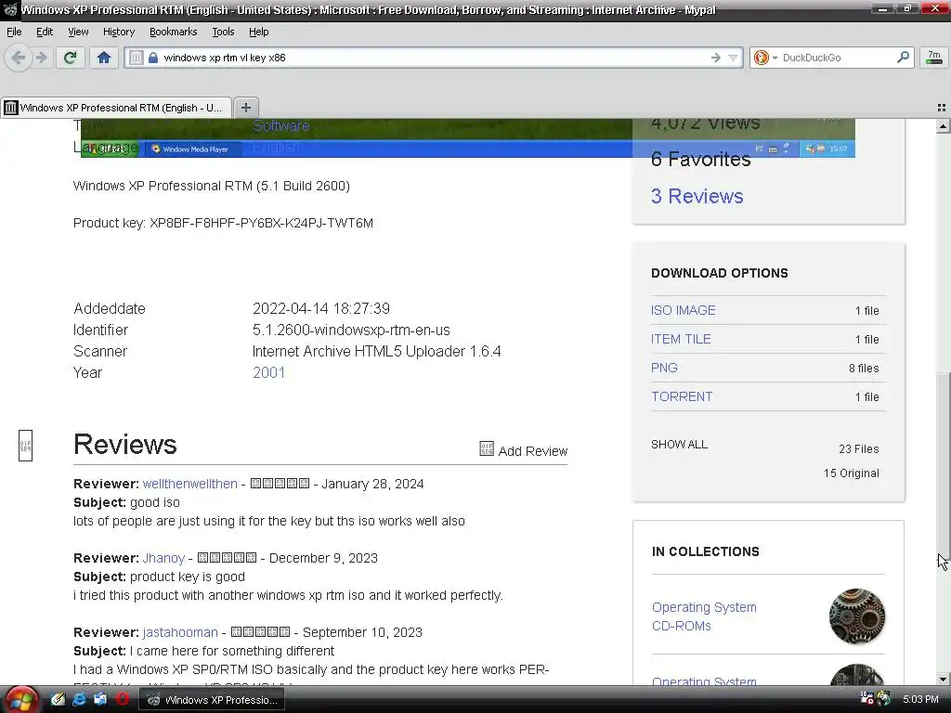The image size is (951, 713).
Task: Open the ITEM TILE download option
Action: pyautogui.click(x=681, y=339)
